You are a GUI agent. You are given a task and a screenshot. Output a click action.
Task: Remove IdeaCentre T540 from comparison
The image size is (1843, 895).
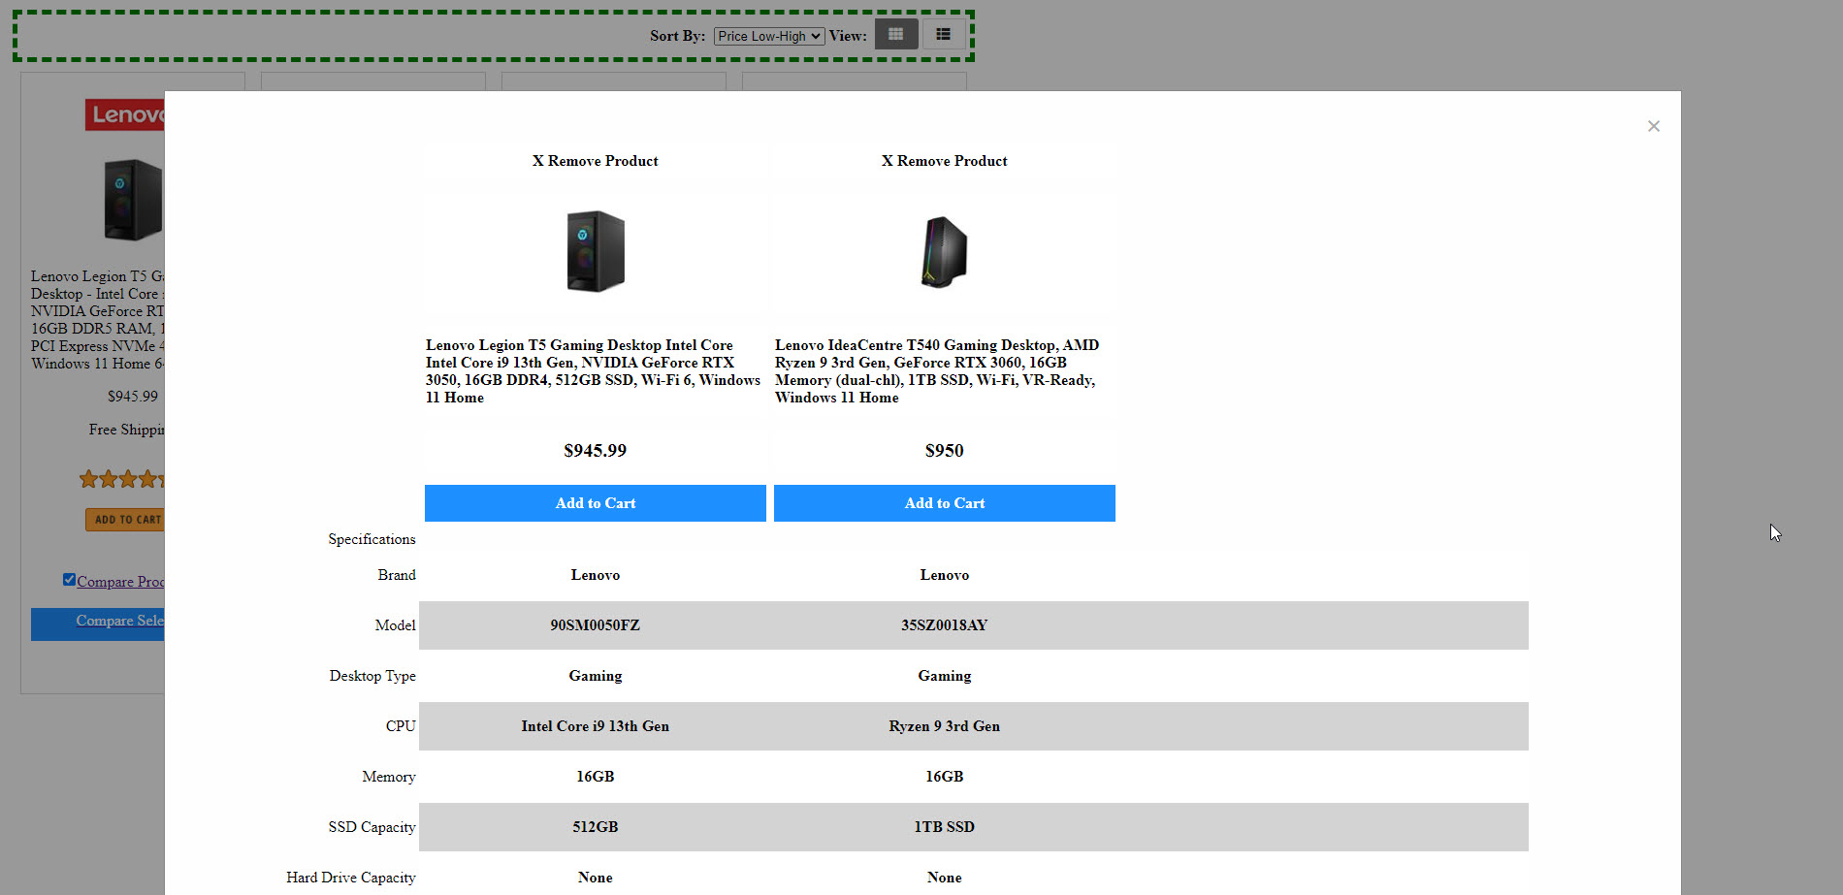[x=944, y=161]
